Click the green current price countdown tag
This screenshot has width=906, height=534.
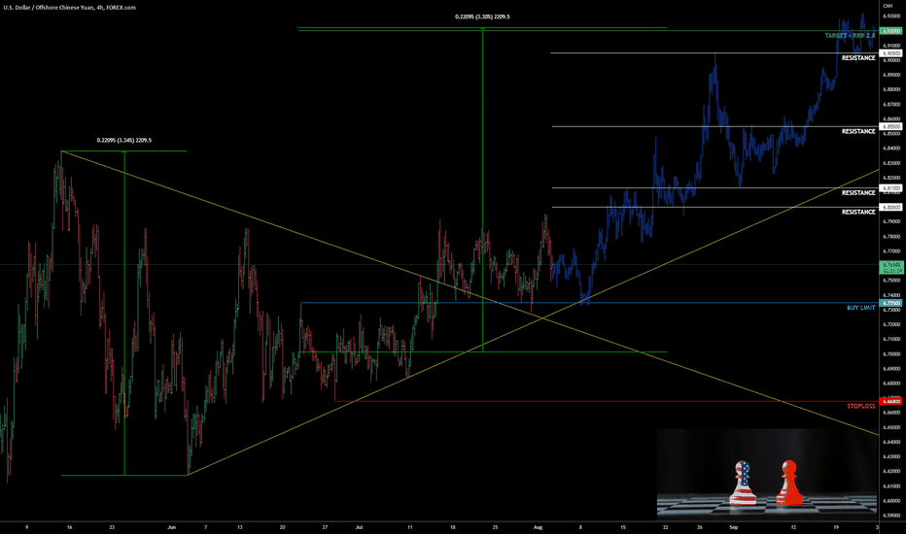click(890, 267)
